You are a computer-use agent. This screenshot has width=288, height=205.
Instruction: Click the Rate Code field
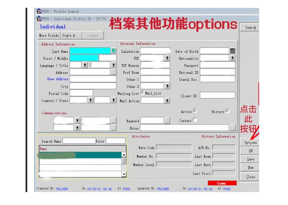(174, 147)
